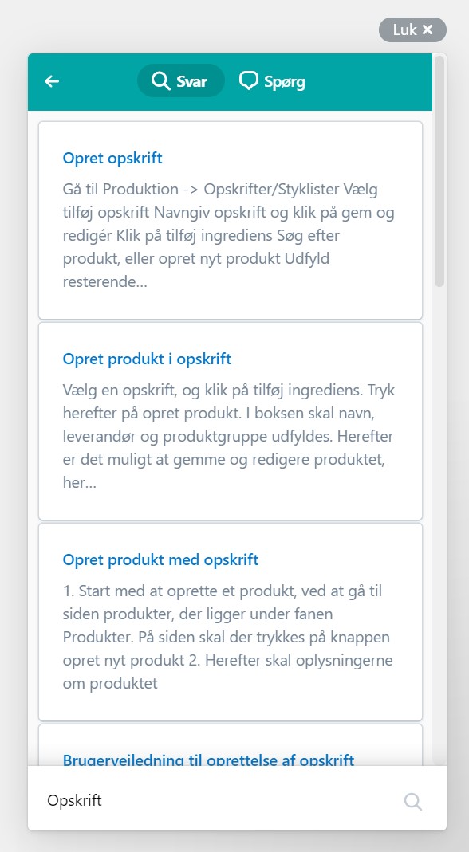
Task: Open the Opret produkt med opskrift article
Action: 160,559
